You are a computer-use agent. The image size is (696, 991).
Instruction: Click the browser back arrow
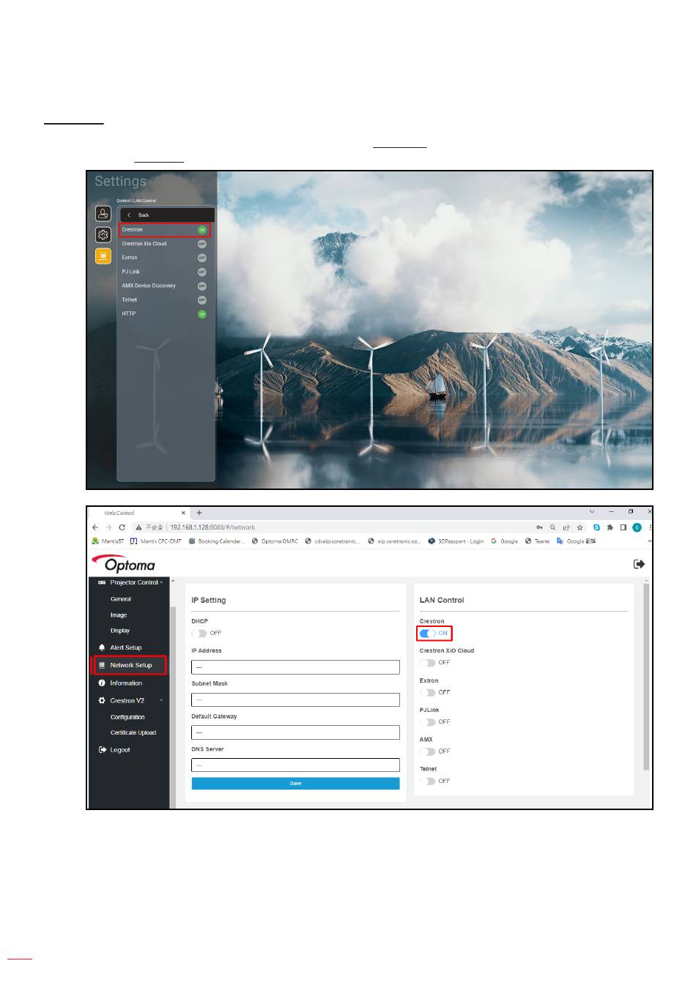[95, 527]
